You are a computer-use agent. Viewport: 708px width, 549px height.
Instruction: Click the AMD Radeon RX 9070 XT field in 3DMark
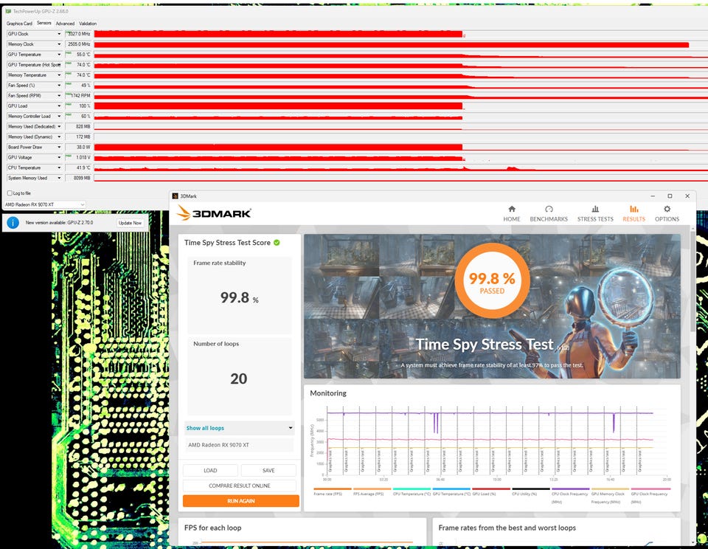click(239, 445)
